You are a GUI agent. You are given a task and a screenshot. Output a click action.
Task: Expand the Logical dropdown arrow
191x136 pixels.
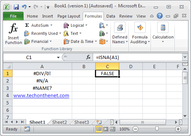(86, 25)
